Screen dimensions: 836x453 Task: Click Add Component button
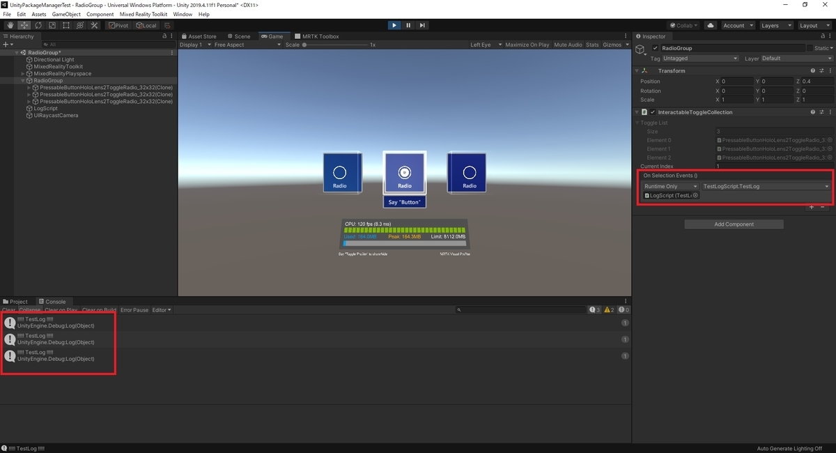coord(734,224)
